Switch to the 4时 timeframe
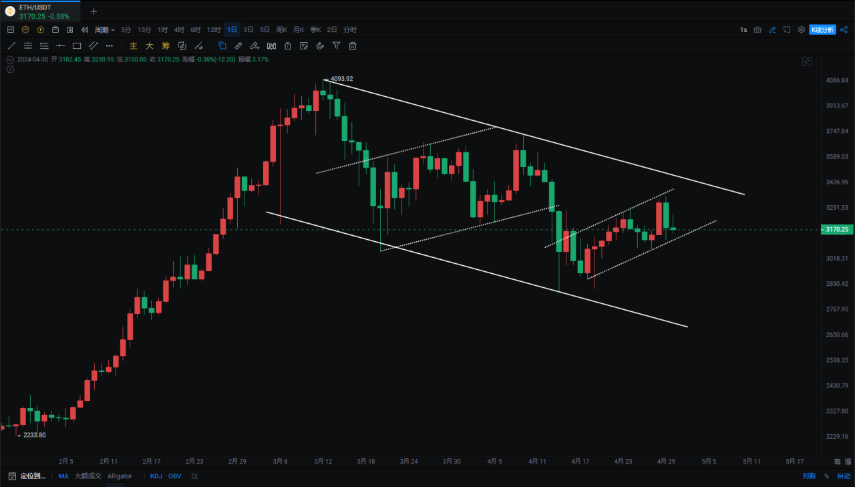 [x=179, y=30]
